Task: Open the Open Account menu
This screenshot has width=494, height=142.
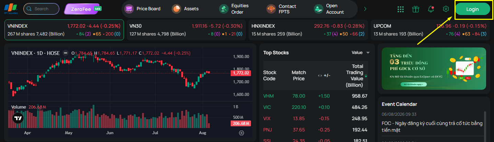Action: coord(329,9)
